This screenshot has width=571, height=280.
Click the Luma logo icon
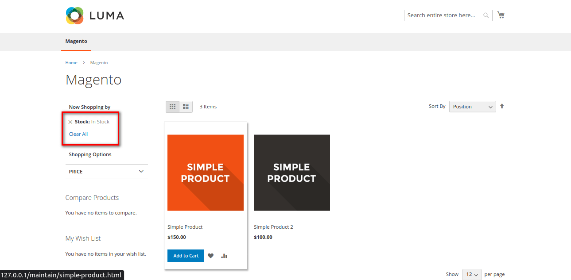click(x=75, y=16)
